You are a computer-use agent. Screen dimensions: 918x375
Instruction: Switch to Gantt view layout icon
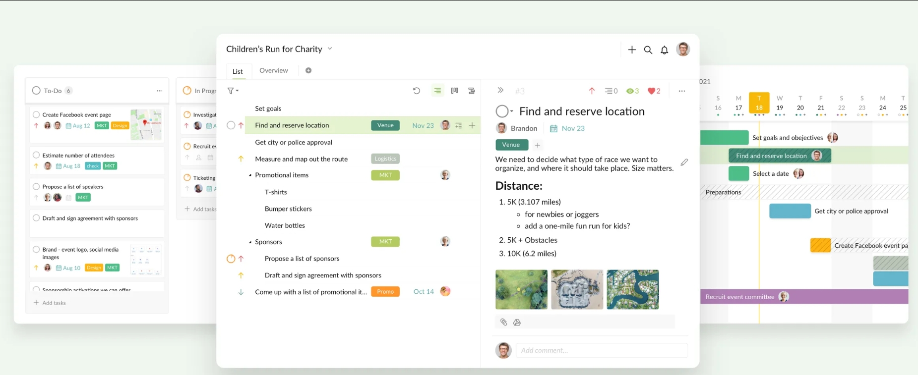472,91
